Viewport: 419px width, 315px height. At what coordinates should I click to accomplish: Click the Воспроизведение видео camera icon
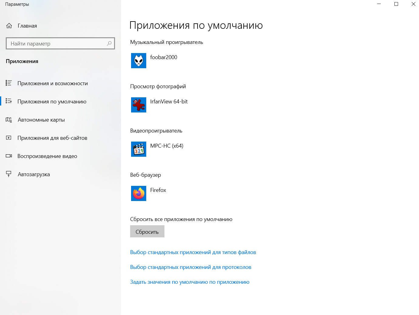[9, 156]
